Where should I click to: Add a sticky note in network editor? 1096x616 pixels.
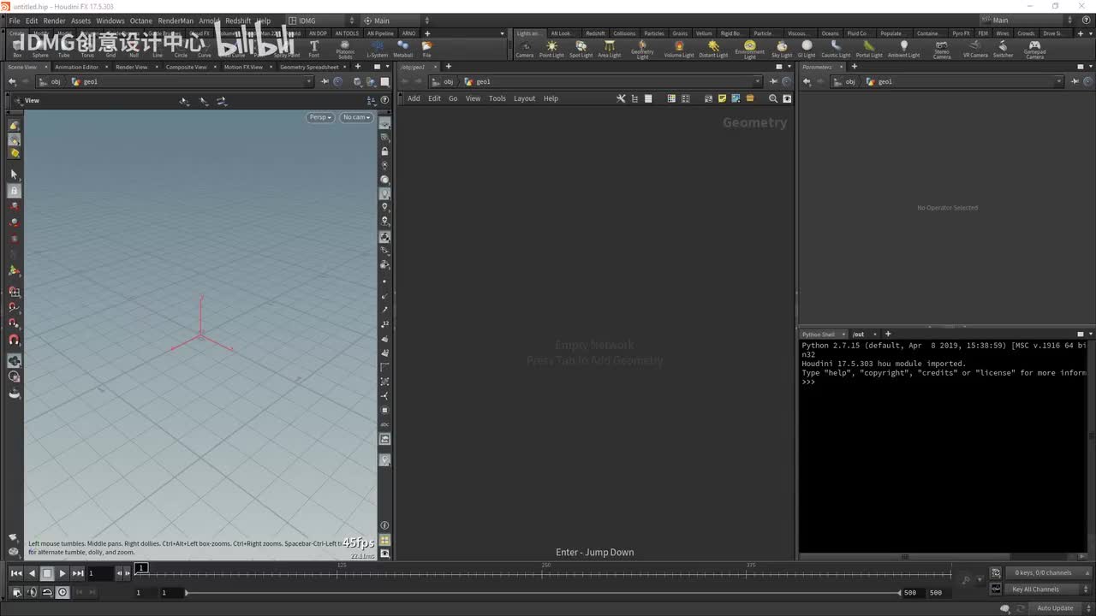722,98
